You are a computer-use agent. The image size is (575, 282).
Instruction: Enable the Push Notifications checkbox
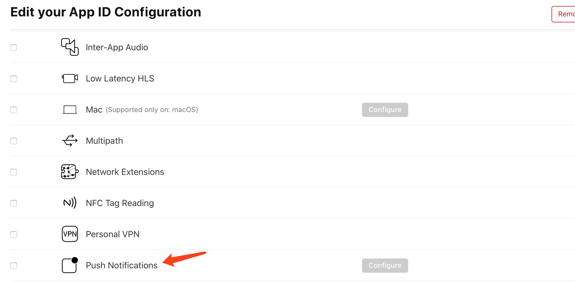(x=14, y=266)
